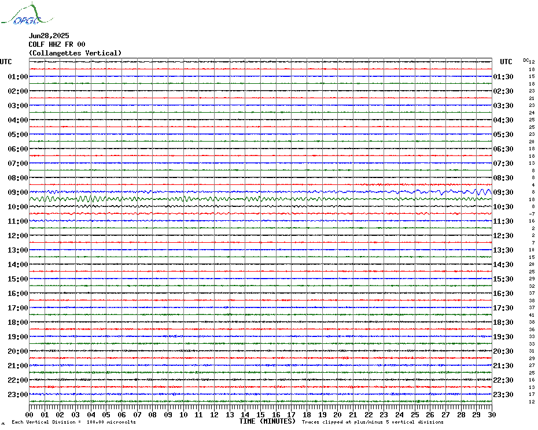Click "Traces clipped at plus/minus 5 vertical divisions" note
538x430 pixels.
(x=373, y=422)
